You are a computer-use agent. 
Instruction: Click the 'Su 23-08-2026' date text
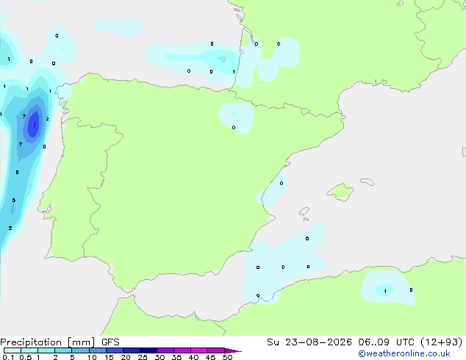(x=309, y=342)
